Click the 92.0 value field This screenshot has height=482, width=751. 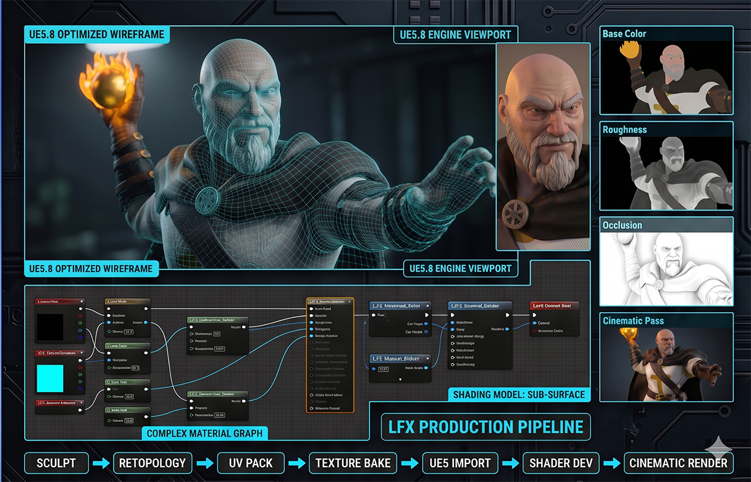(129, 397)
